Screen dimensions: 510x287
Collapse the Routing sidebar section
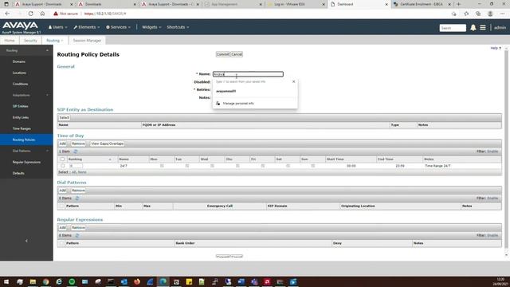pos(48,50)
